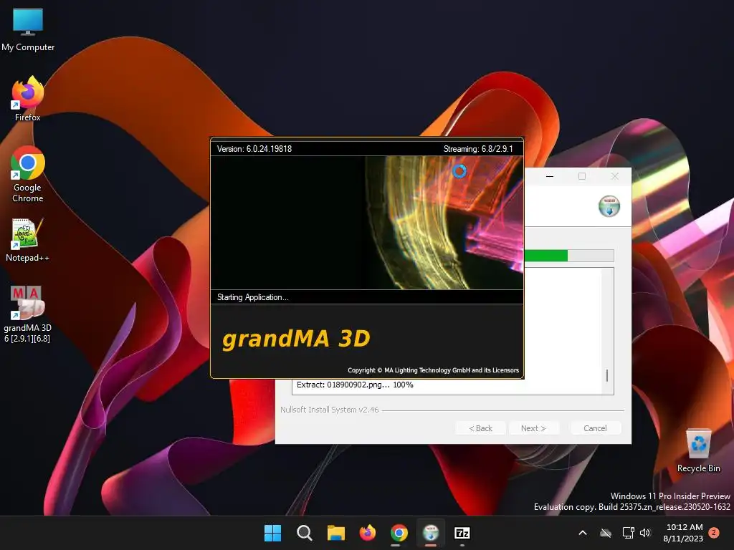Image resolution: width=734 pixels, height=550 pixels.
Task: Minimize the installer window
Action: [x=550, y=176]
